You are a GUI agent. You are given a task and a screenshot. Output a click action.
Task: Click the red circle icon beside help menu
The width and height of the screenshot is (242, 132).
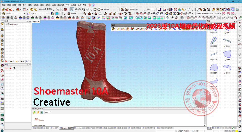(89, 5)
